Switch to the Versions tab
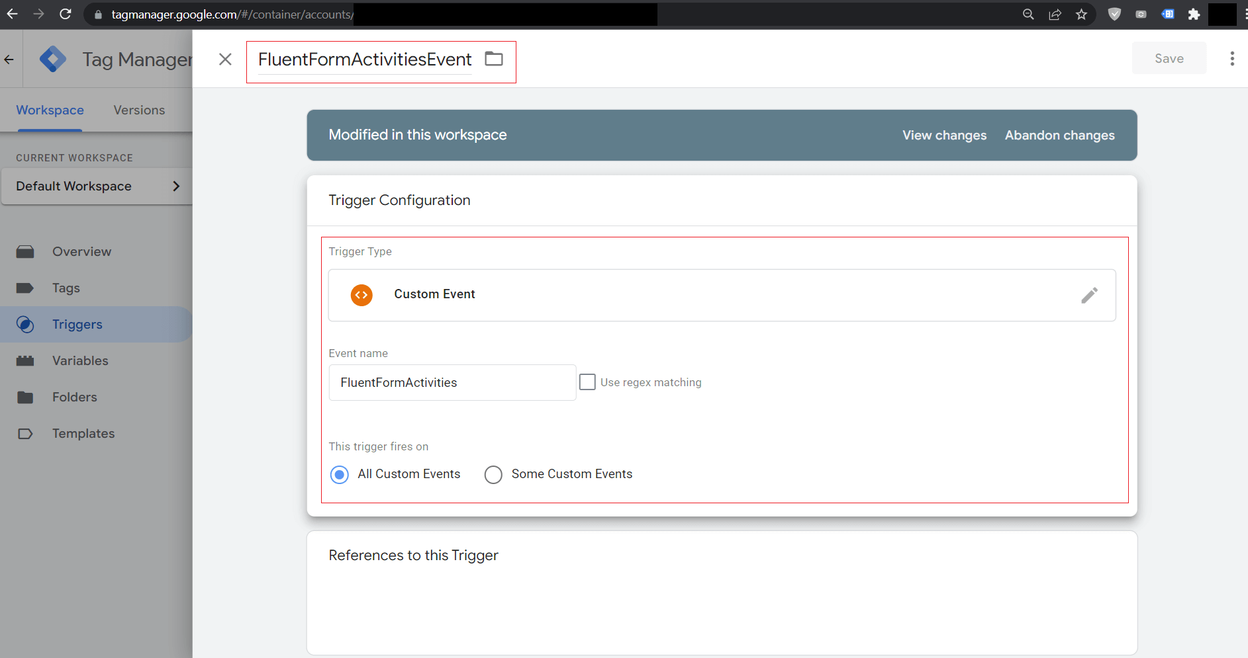The width and height of the screenshot is (1248, 658). coord(139,110)
